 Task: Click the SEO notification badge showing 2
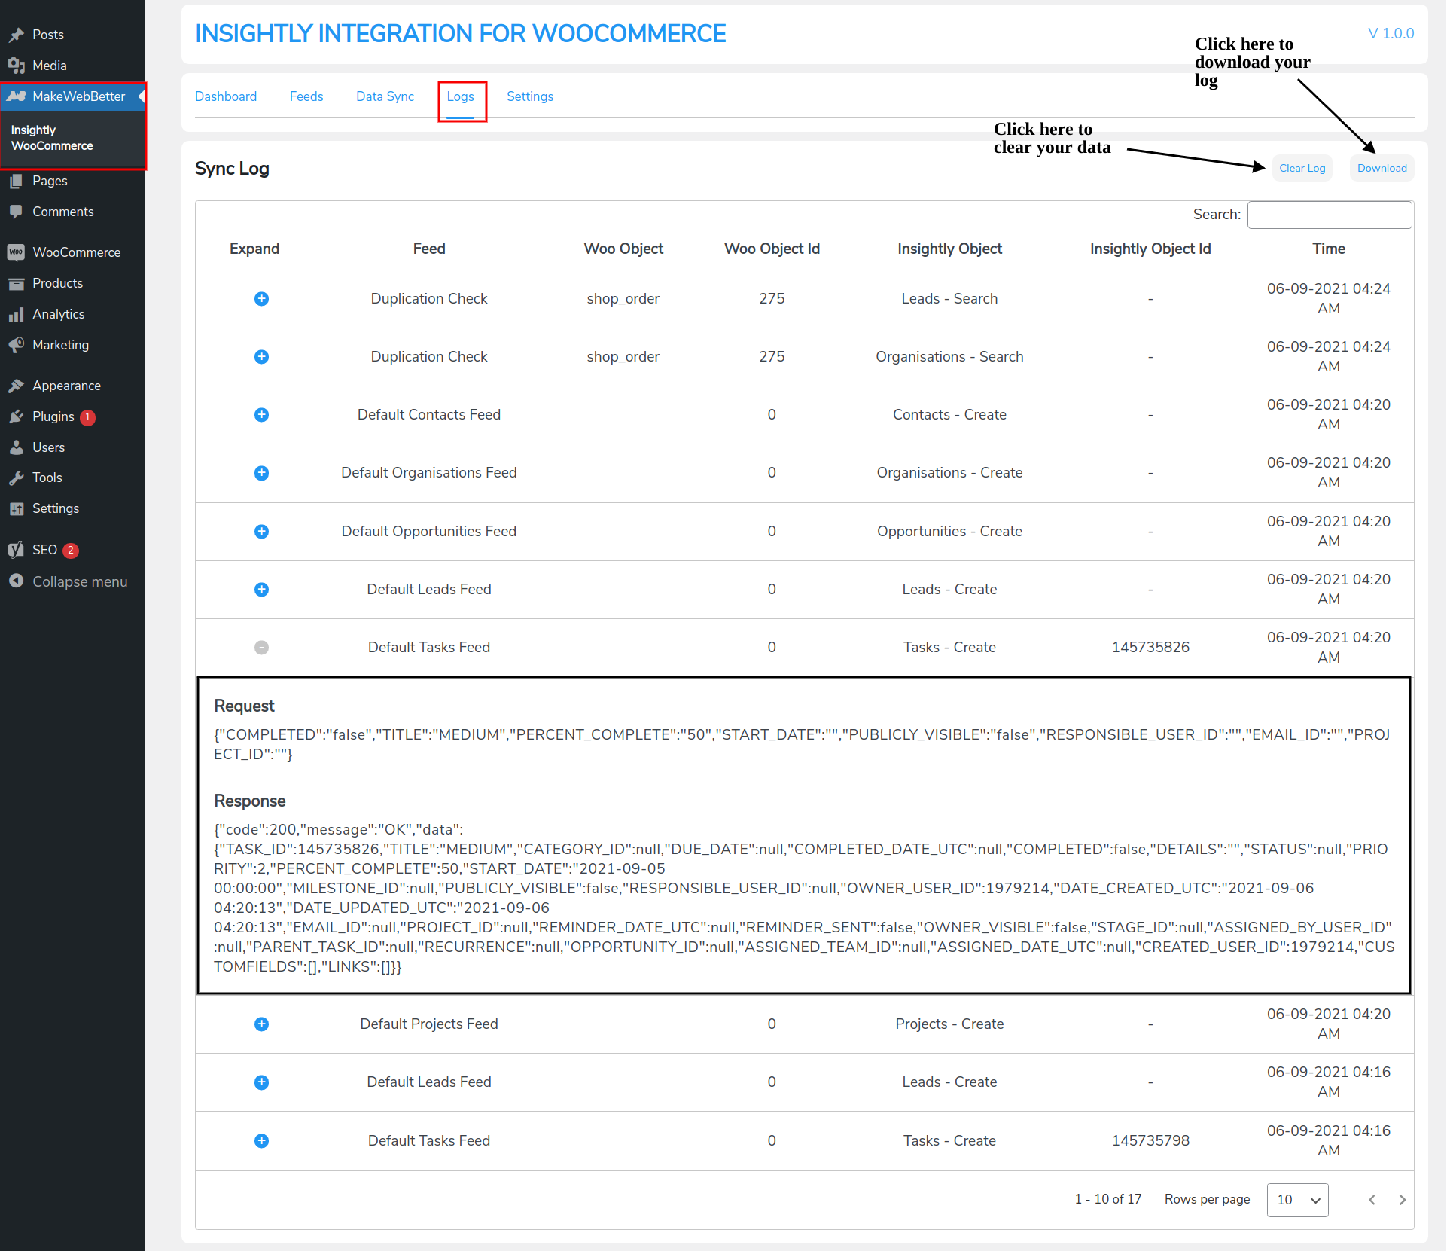tap(71, 550)
